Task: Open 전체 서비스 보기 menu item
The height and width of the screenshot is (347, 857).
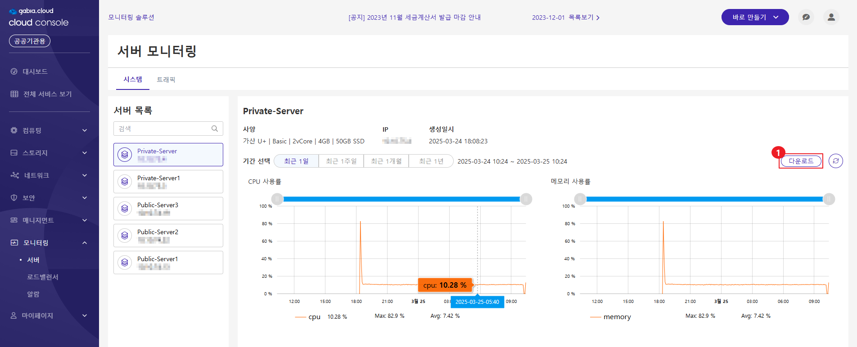Action: point(47,94)
